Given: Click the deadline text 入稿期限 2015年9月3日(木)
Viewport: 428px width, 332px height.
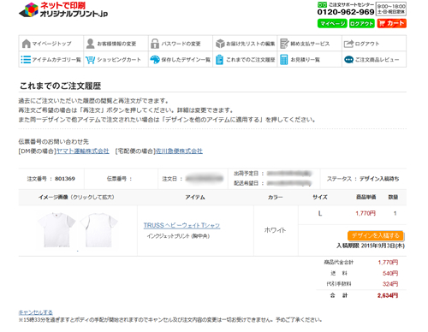Looking at the screenshot, I should (371, 246).
